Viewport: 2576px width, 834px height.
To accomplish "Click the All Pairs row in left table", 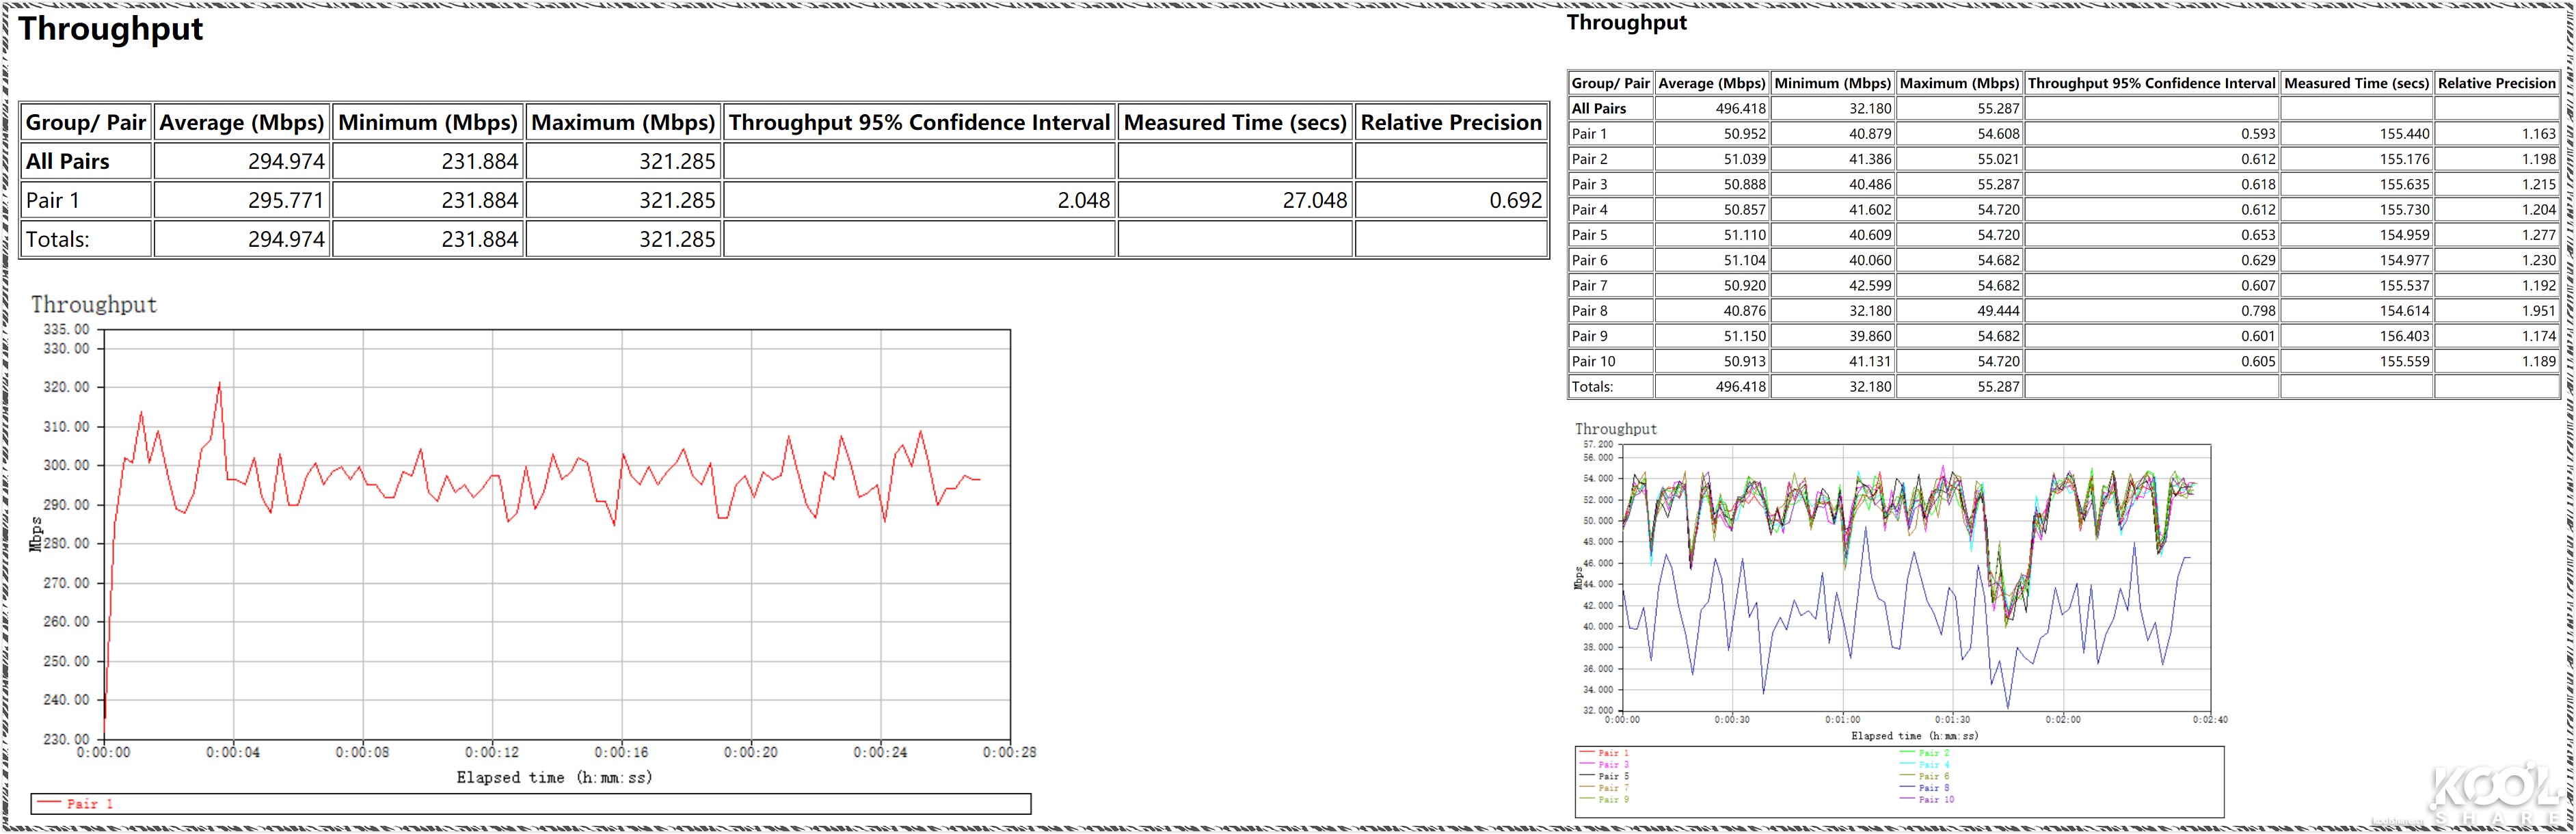I will pos(67,162).
